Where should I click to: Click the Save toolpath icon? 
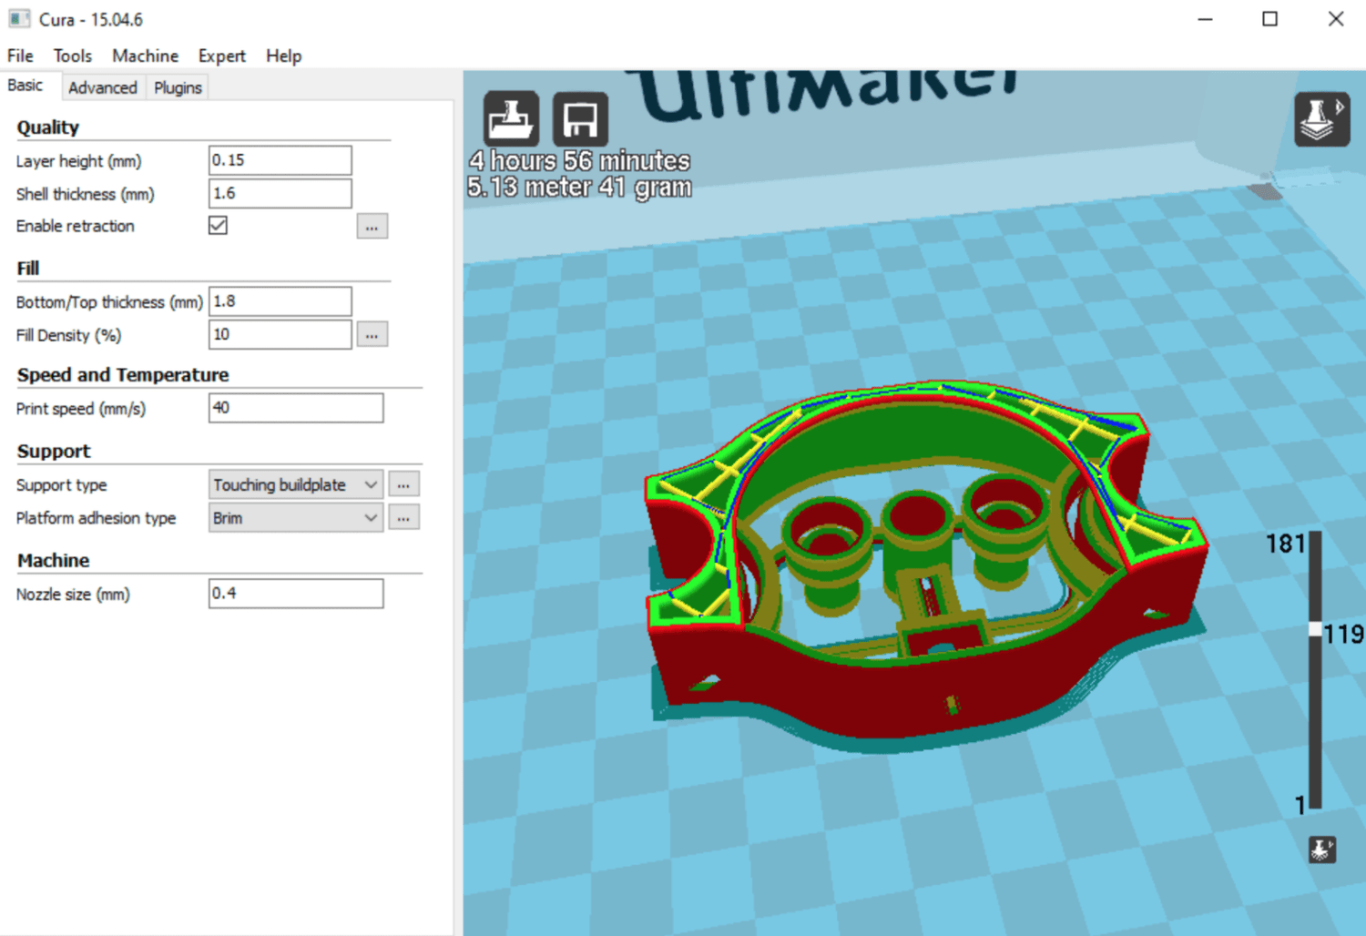tap(580, 118)
